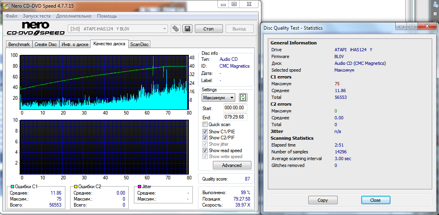
Task: Switch to the ScanDisc tab
Action: (x=139, y=44)
